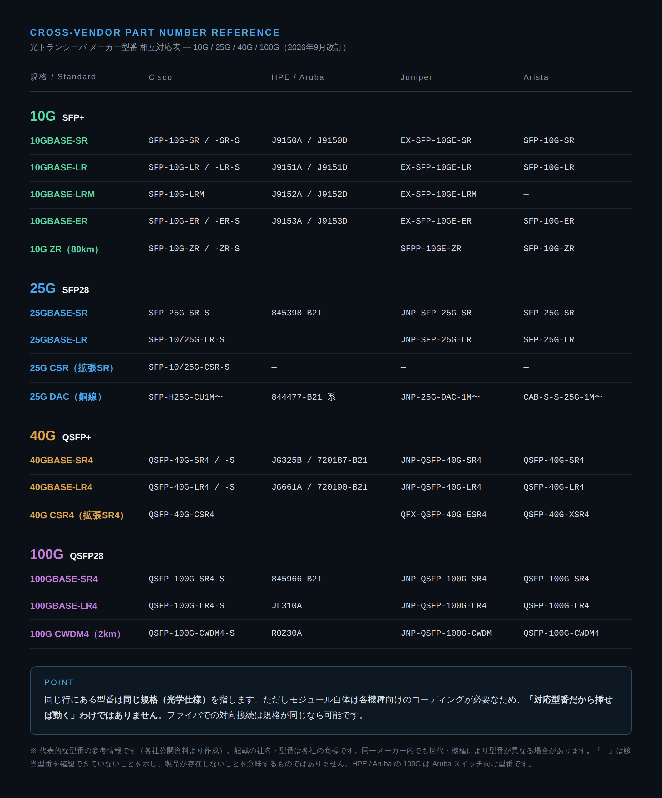
Task: Click the 100G CWDM4 (2km) row label
Action: click(75, 634)
